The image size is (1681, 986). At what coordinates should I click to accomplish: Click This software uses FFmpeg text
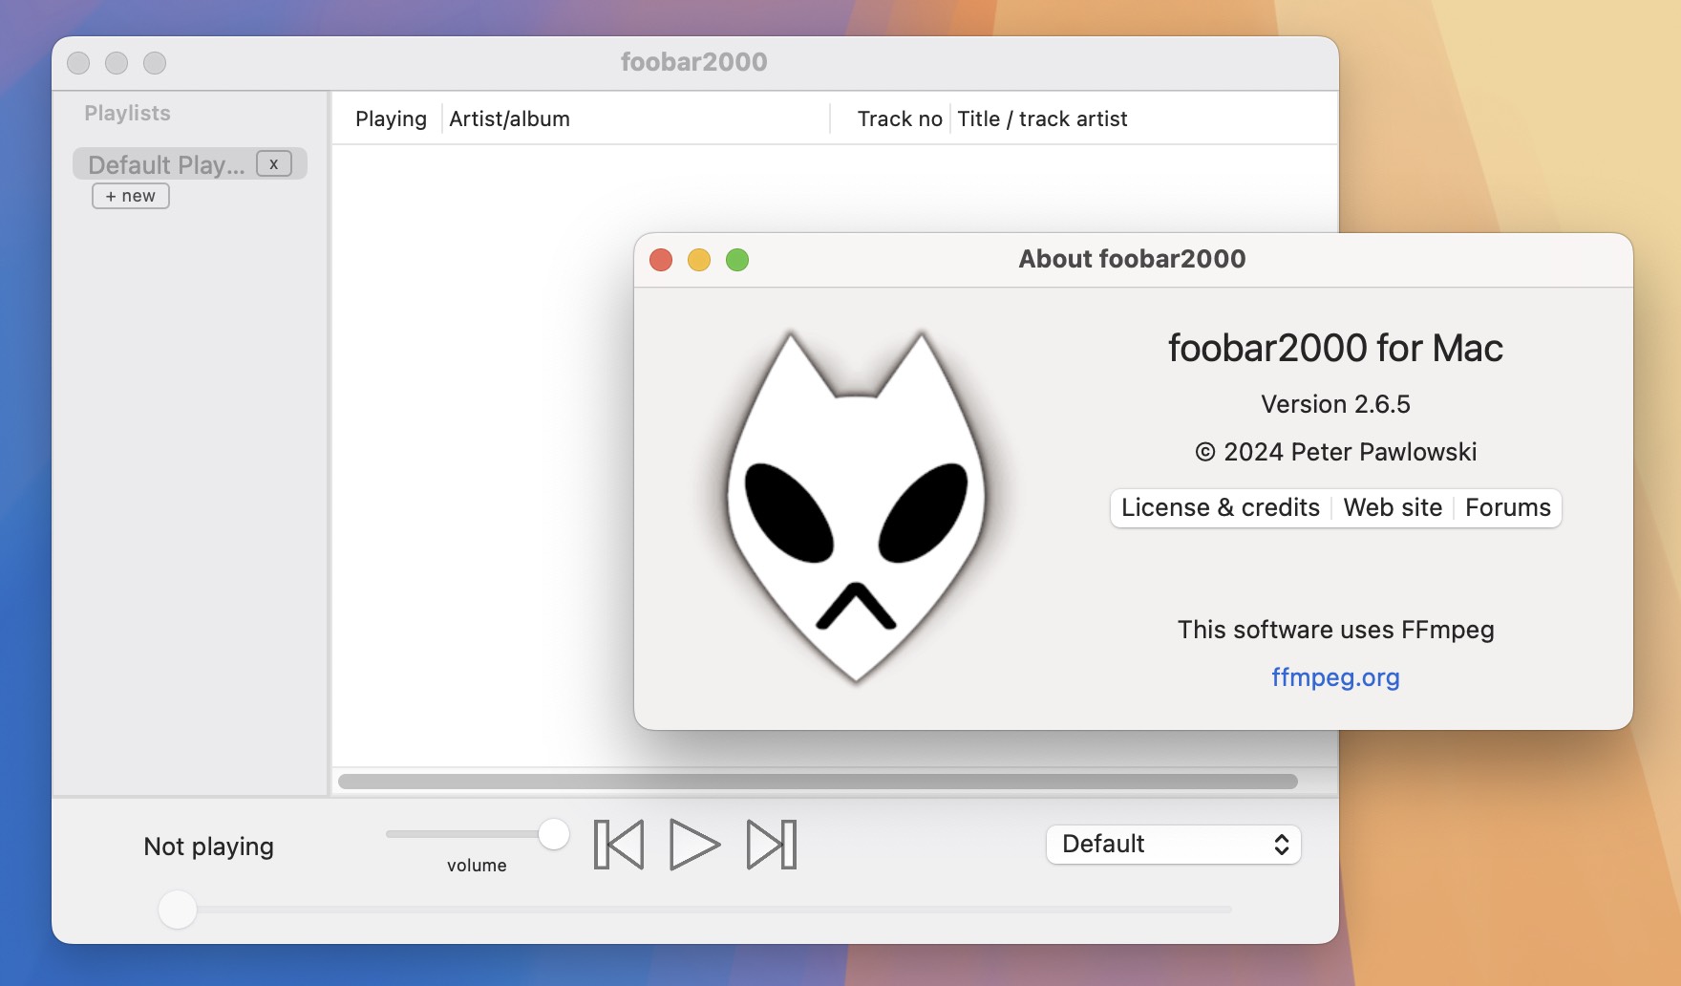click(x=1335, y=630)
